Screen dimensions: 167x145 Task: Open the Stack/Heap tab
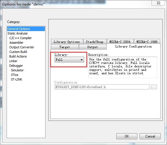(95, 42)
